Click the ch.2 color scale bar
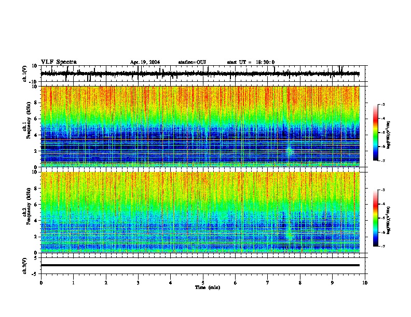Viewport: 411px width, 317px height. point(376,218)
